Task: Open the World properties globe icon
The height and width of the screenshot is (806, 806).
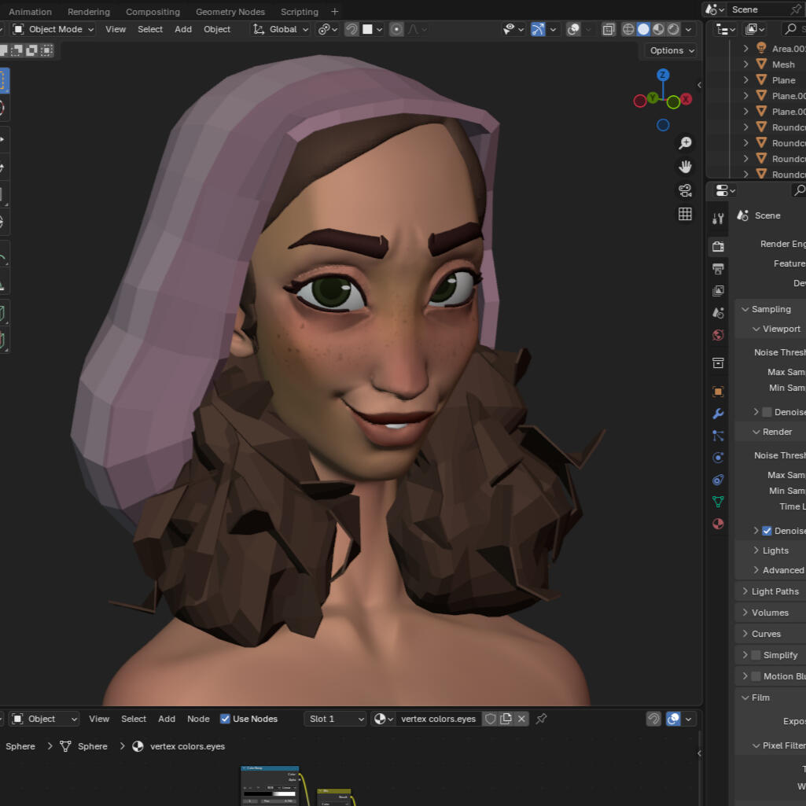Action: [718, 335]
